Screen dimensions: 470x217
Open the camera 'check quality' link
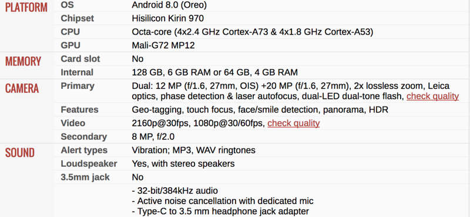(x=432, y=97)
